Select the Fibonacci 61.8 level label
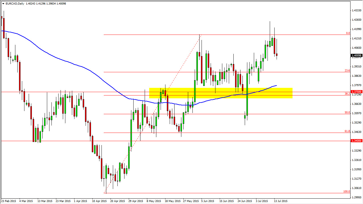 click(347, 131)
